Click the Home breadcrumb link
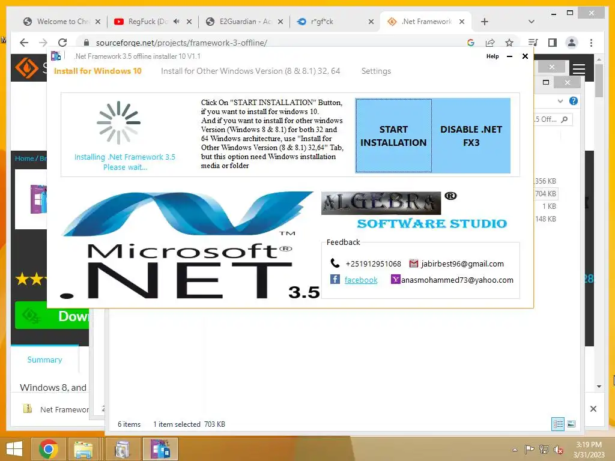This screenshot has width=615, height=461. coord(24,158)
